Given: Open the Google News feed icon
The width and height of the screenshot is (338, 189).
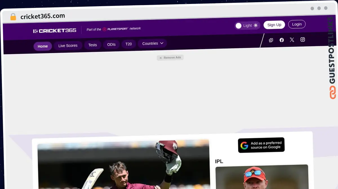Looking at the screenshot, I should click(x=271, y=40).
